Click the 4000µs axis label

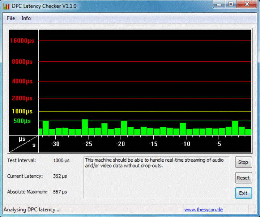[22, 81]
